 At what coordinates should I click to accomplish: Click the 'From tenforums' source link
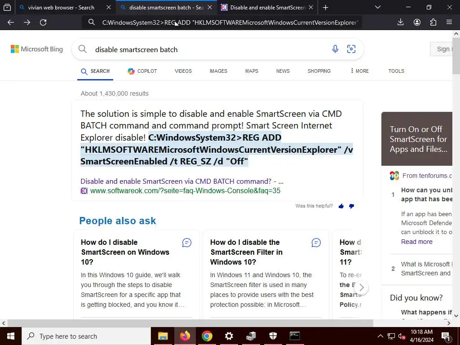427,176
